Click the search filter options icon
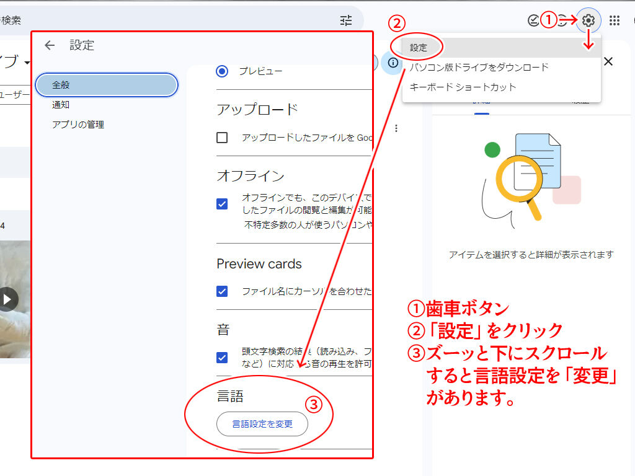The width and height of the screenshot is (635, 476). [346, 20]
